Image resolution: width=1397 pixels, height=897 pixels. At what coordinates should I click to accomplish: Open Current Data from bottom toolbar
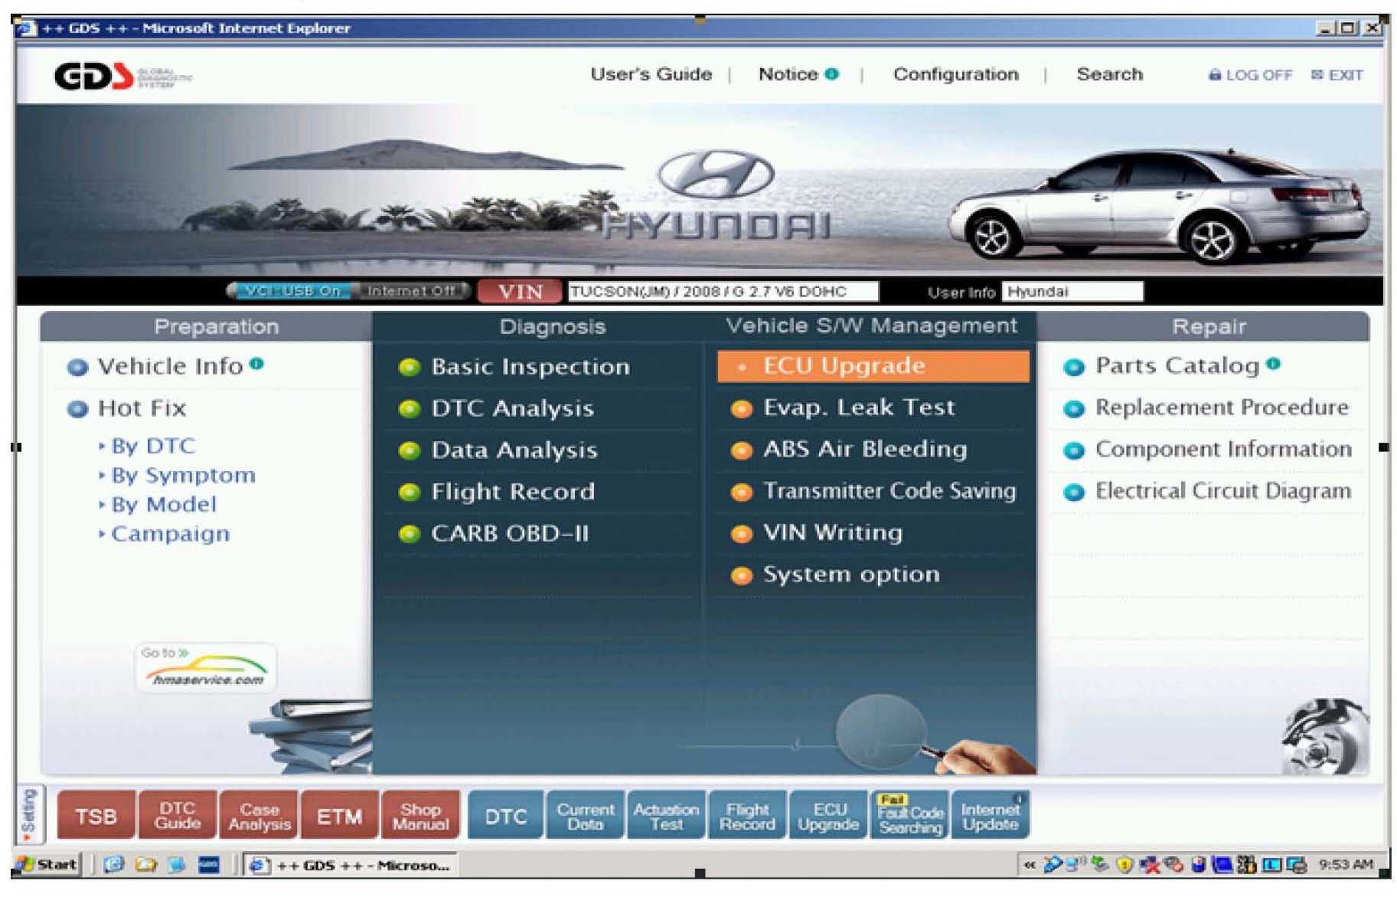pos(585,817)
